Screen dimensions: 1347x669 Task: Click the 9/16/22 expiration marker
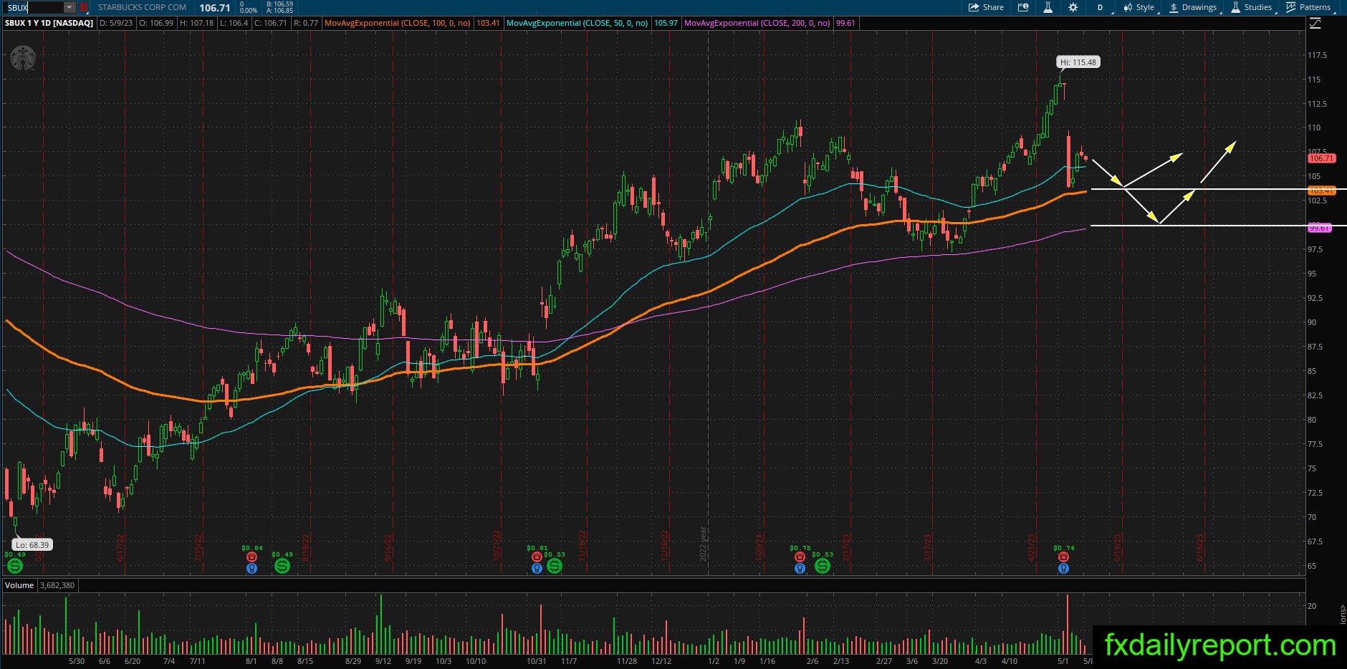coord(389,547)
